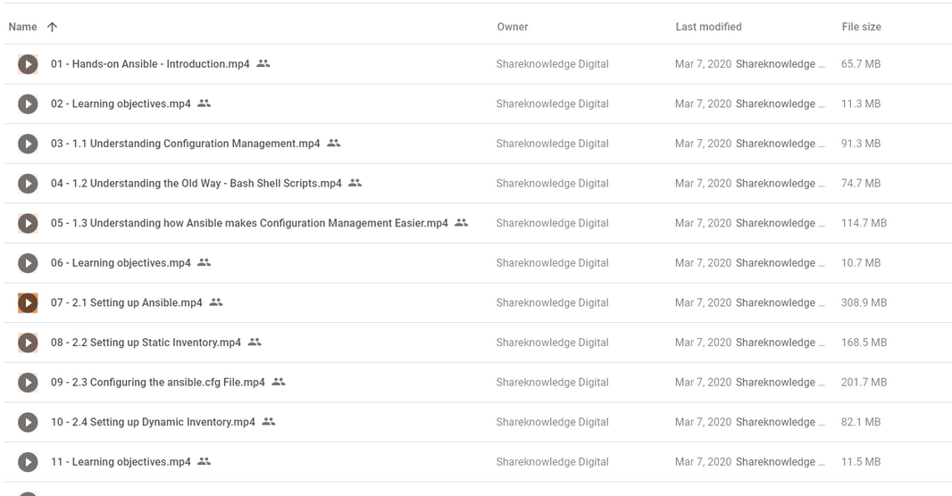Screen dimensions: 952x496
Task: Click shared icon beside 05 - 1.3 Understanding how Ansible
Action: pos(462,222)
